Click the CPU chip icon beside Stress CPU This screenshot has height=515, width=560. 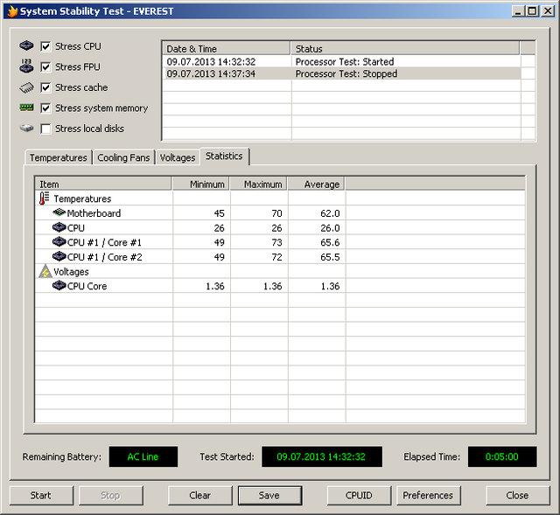pyautogui.click(x=26, y=46)
